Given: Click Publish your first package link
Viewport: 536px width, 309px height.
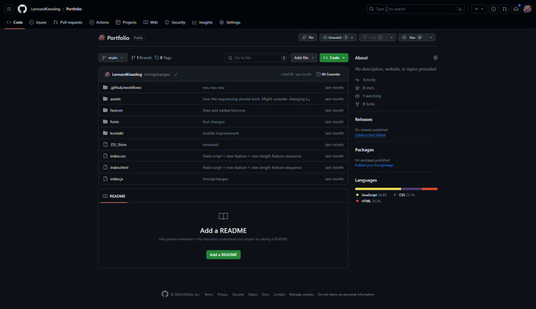Looking at the screenshot, I should [374, 165].
